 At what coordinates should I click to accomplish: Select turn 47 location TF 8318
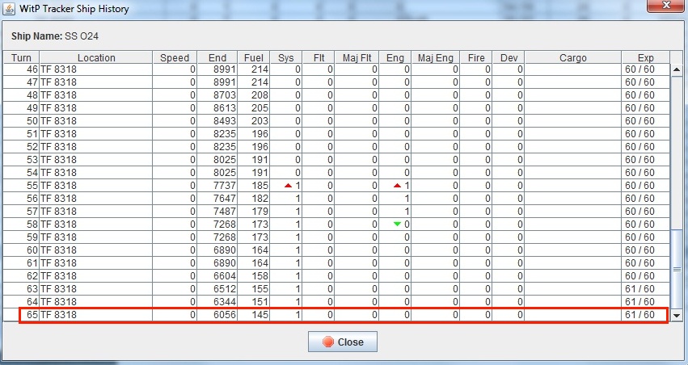(x=96, y=82)
